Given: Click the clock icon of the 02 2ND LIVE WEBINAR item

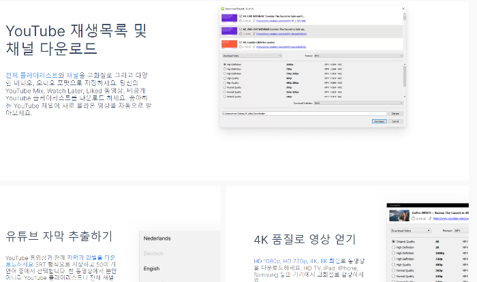Looking at the screenshot, I should pos(241,34).
